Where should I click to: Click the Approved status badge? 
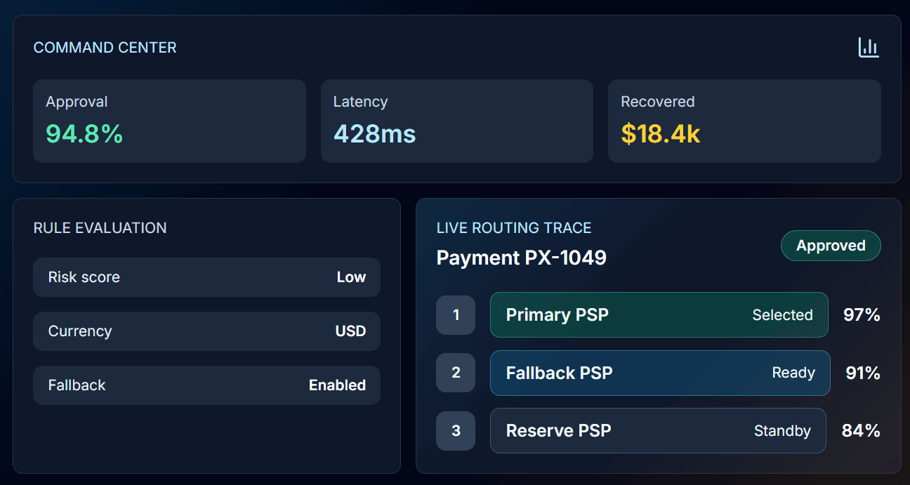(831, 246)
